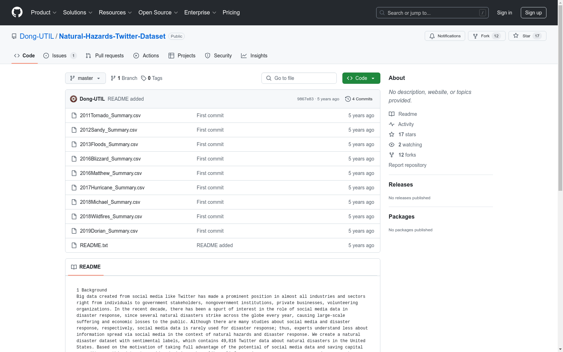563x352 pixels.
Task: Click the pulse icon beside Activity
Action: coord(392,124)
